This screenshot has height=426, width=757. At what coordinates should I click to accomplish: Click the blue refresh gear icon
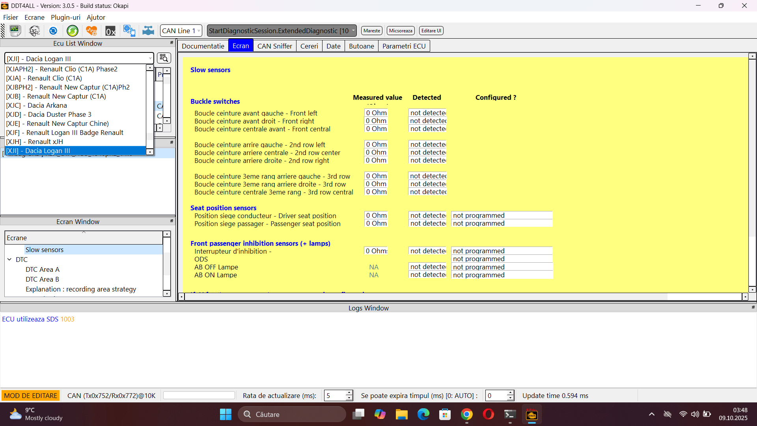pos(53,31)
